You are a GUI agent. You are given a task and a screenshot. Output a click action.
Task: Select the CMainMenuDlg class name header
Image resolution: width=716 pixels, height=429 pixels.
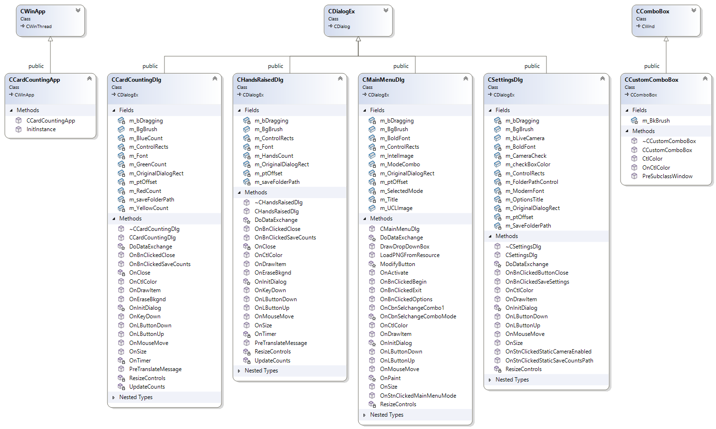[x=383, y=79]
